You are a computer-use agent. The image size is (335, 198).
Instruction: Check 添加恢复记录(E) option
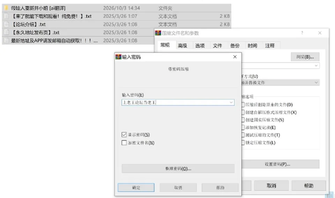[x=243, y=127]
